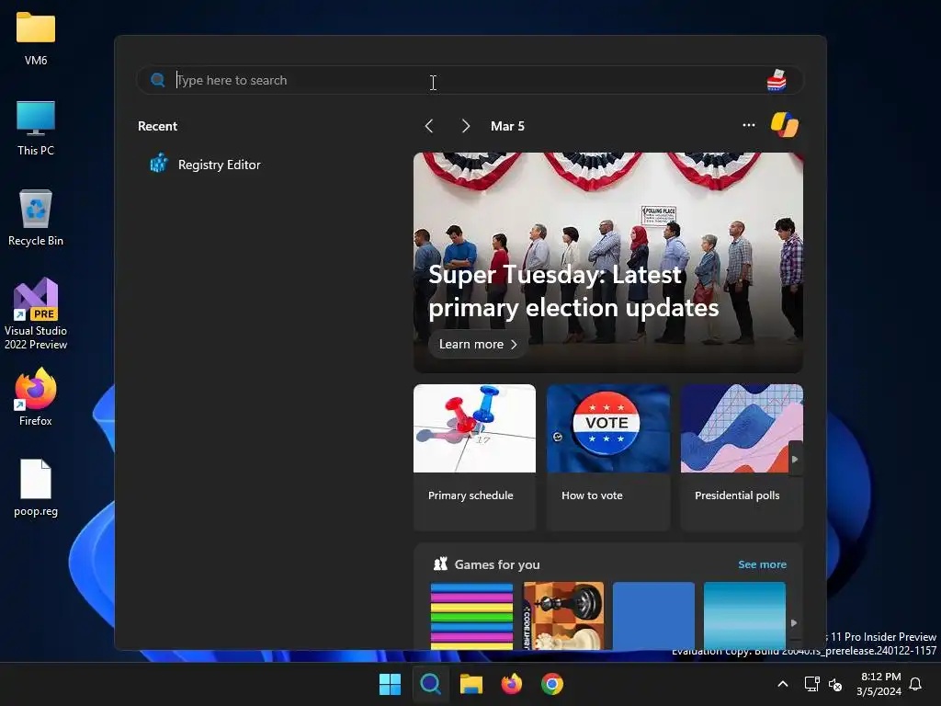Go to next day with right chevron
941x706 pixels.
coord(466,126)
